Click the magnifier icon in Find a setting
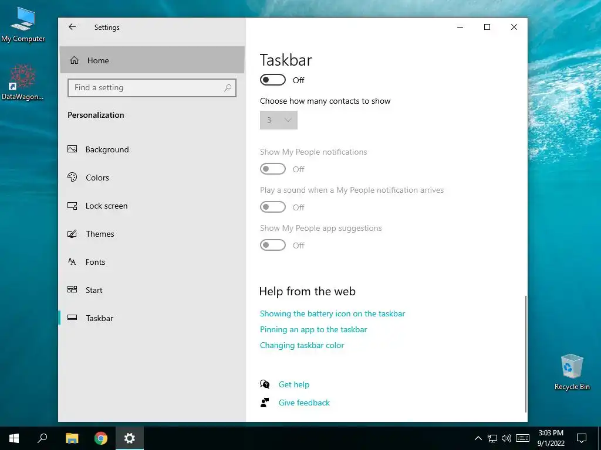The width and height of the screenshot is (601, 450). (x=228, y=88)
